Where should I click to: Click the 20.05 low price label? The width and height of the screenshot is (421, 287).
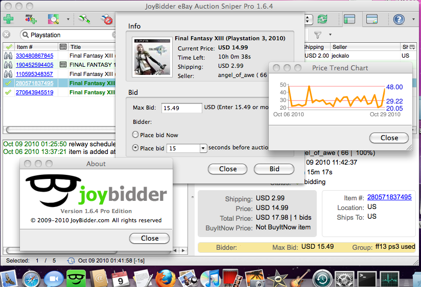click(x=394, y=109)
